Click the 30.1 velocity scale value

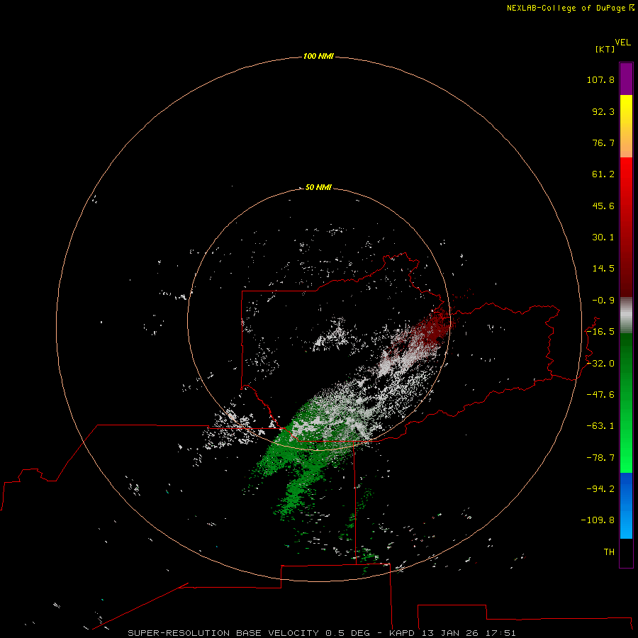[x=603, y=237]
